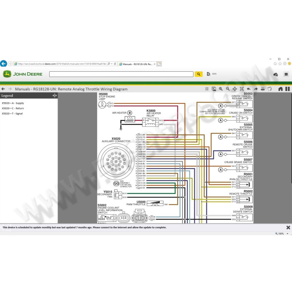292x292 pixels.
Task: Click the S5007 Cruise Brake Switch label
Action: point(238,161)
